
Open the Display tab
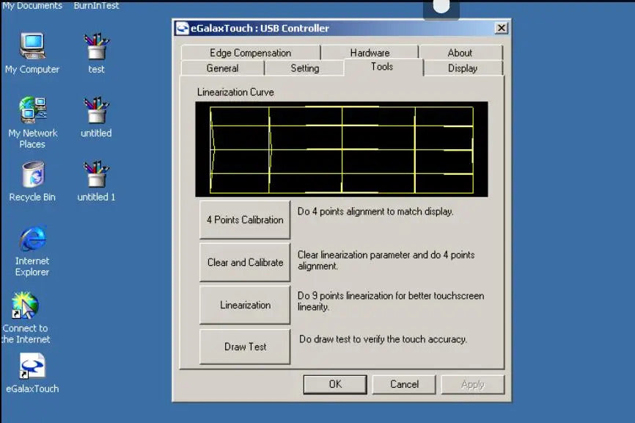point(463,68)
